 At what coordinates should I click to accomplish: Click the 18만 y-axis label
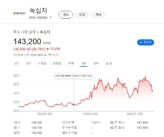16,76
